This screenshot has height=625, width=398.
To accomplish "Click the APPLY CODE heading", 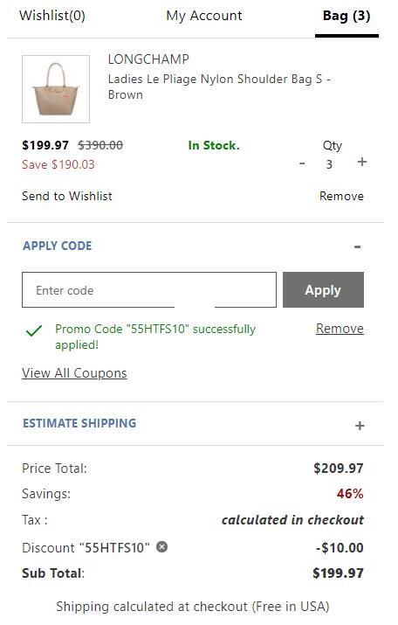I will click(58, 246).
